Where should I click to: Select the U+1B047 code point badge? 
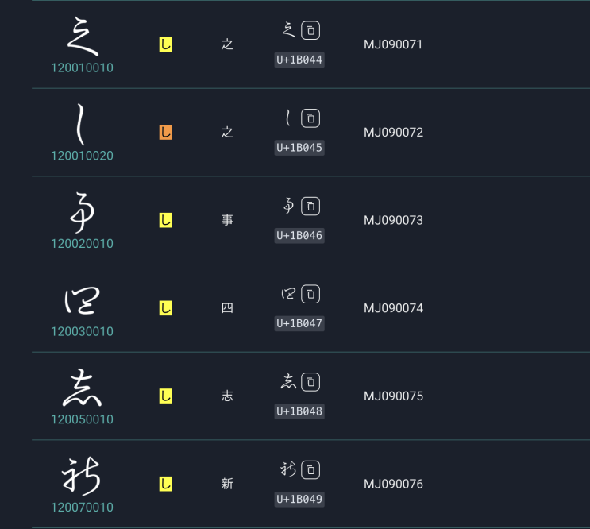(299, 323)
